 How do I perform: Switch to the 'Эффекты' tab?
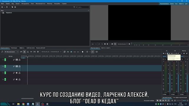pos(22,48)
